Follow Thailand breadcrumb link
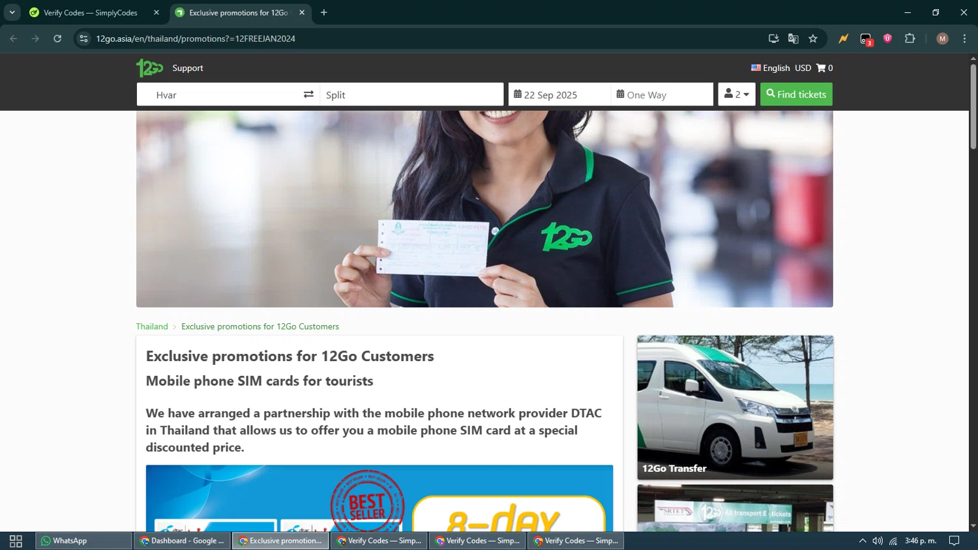The width and height of the screenshot is (978, 550). pyautogui.click(x=152, y=326)
